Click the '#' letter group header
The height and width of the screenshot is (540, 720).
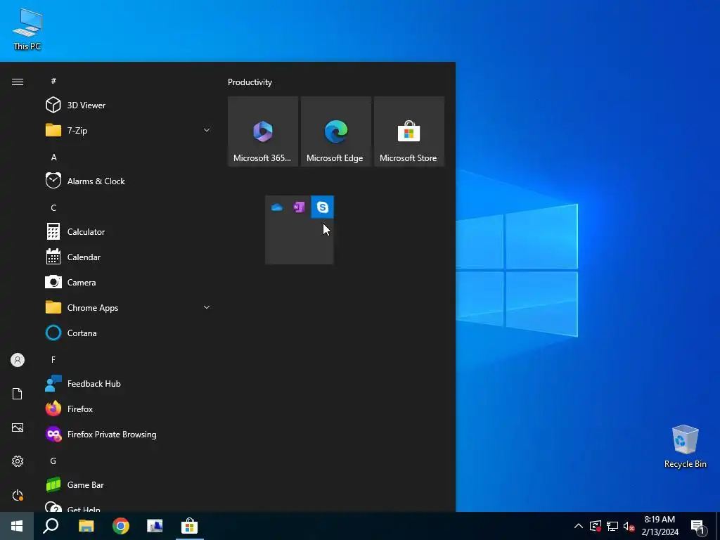pos(53,81)
